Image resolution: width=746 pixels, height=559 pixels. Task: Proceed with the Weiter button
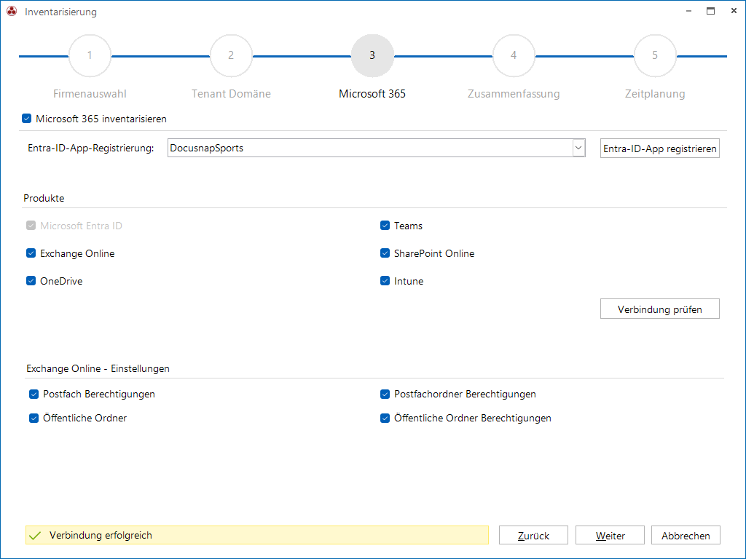(x=610, y=535)
